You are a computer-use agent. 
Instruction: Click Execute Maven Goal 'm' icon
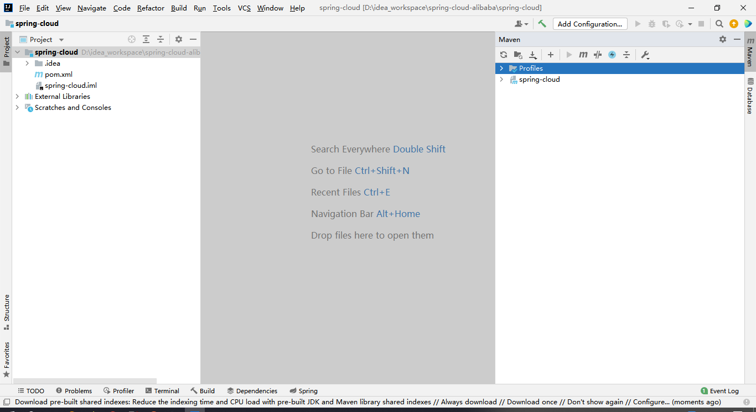(x=583, y=55)
